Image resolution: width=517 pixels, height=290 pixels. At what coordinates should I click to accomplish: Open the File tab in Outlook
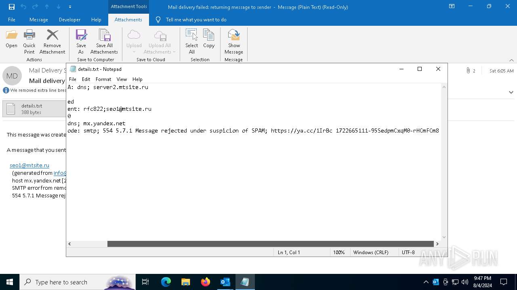[12, 20]
